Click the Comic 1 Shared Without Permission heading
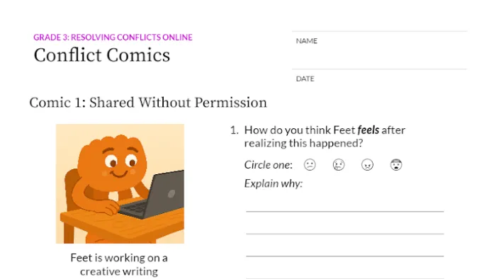 (x=148, y=103)
